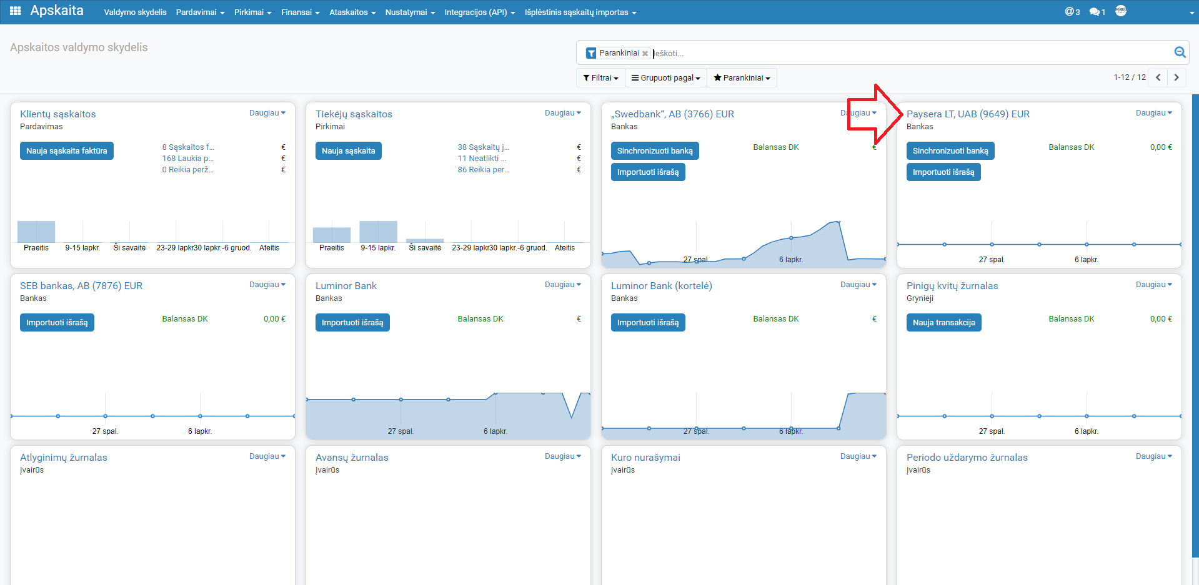Click the Apskaita app title
The width and height of the screenshot is (1199, 585).
57,11
